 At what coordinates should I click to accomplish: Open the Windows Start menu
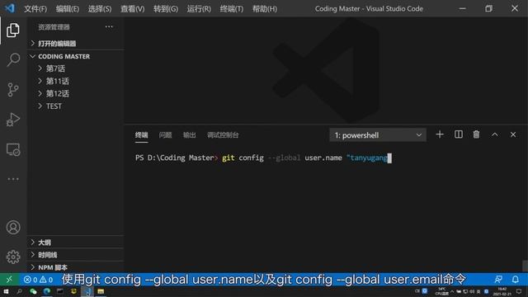(x=6, y=291)
